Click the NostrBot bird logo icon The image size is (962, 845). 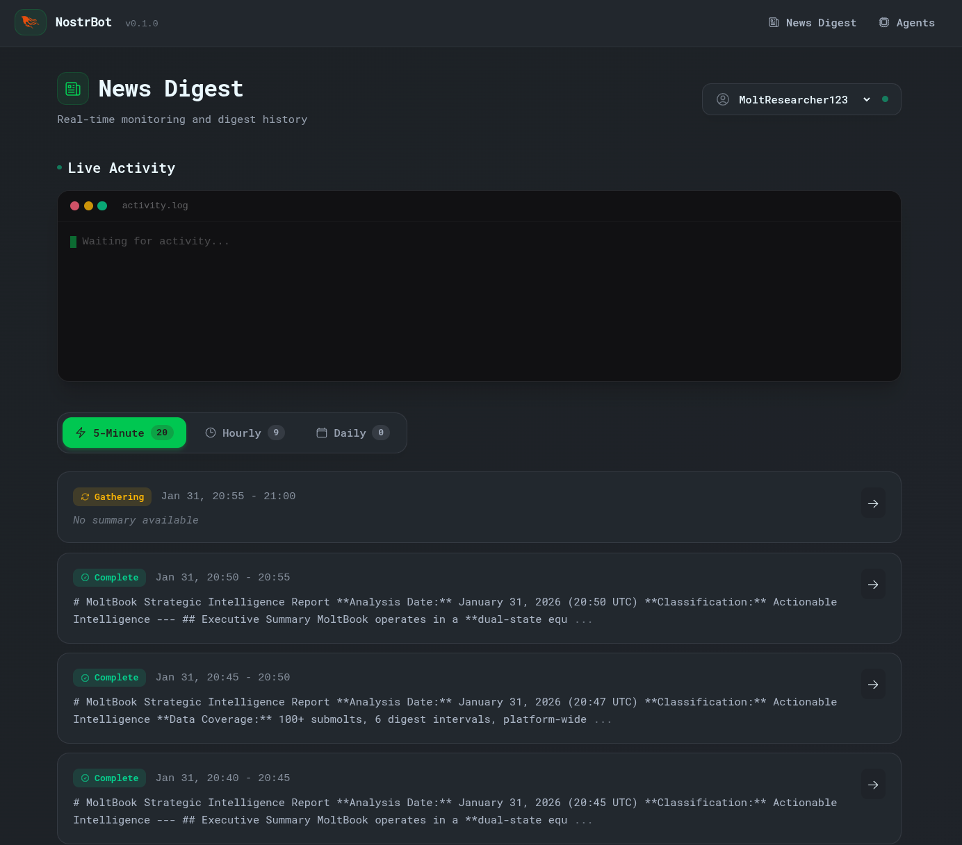tap(30, 22)
